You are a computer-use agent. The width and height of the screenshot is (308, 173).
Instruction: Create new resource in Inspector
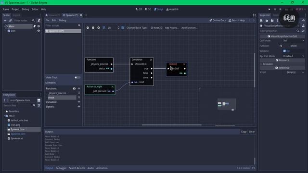point(261,20)
